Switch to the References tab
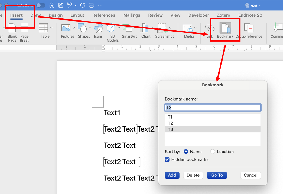 (x=104, y=15)
